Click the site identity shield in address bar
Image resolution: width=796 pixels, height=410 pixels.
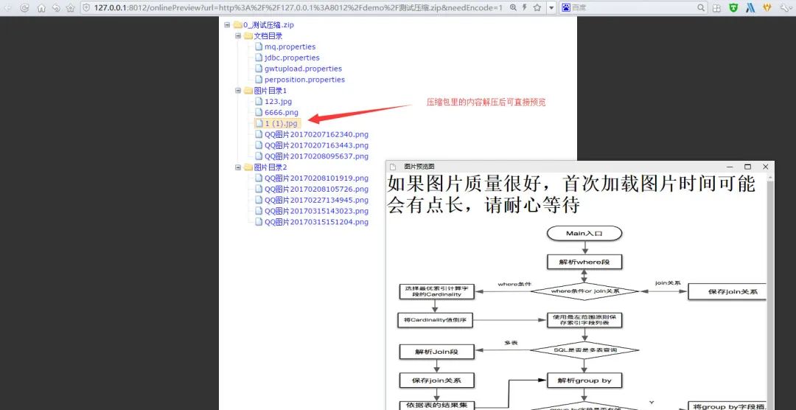pyautogui.click(x=86, y=7)
